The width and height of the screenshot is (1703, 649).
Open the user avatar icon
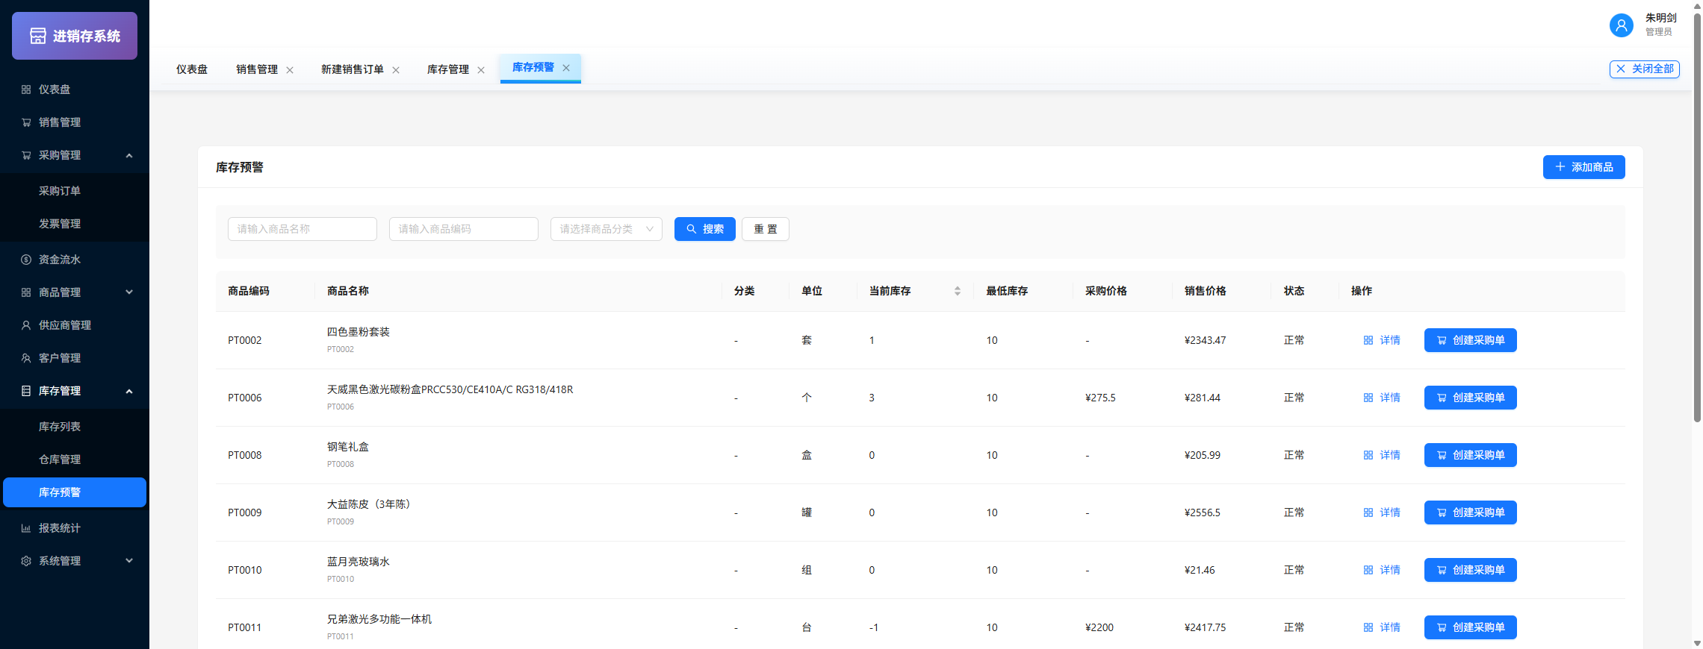(1621, 25)
